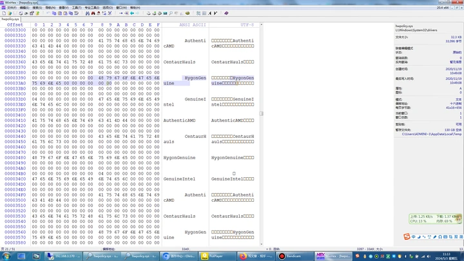
Task: Click the Undo toolbar icon
Action: 49,13
